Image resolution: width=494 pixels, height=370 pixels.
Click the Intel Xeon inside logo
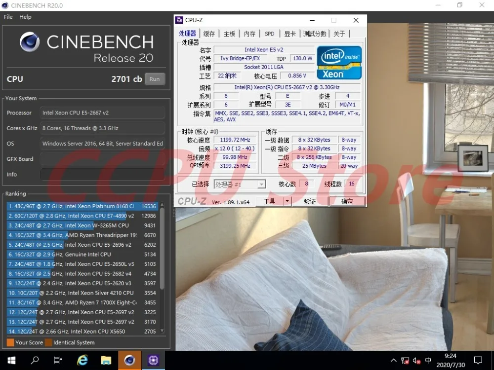339,62
